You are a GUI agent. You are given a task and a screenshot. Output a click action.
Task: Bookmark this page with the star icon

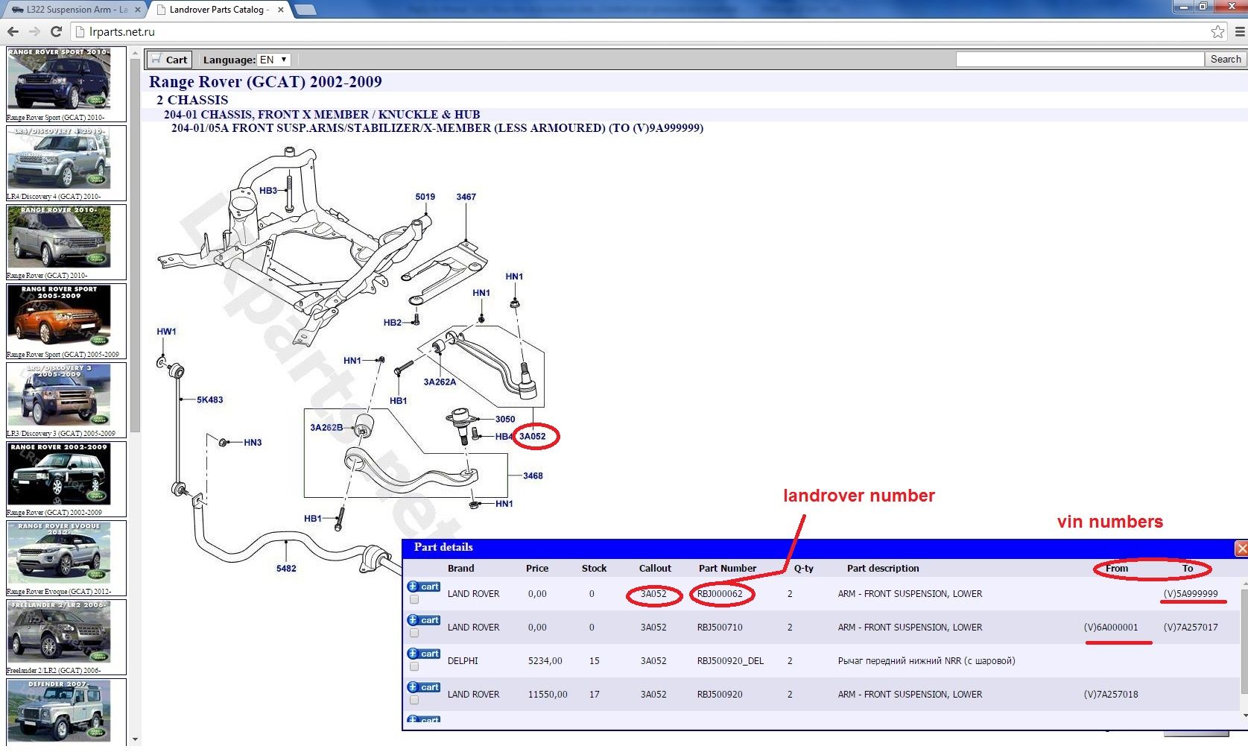[1217, 31]
